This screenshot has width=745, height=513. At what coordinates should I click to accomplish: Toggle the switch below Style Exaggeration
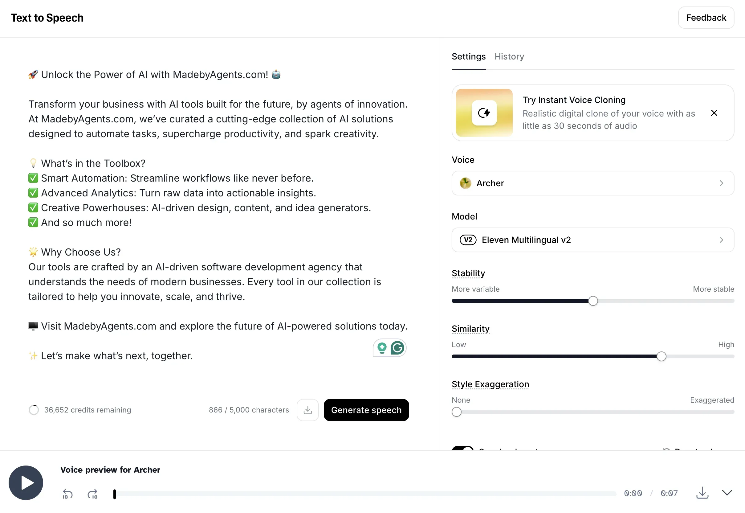[x=462, y=448]
